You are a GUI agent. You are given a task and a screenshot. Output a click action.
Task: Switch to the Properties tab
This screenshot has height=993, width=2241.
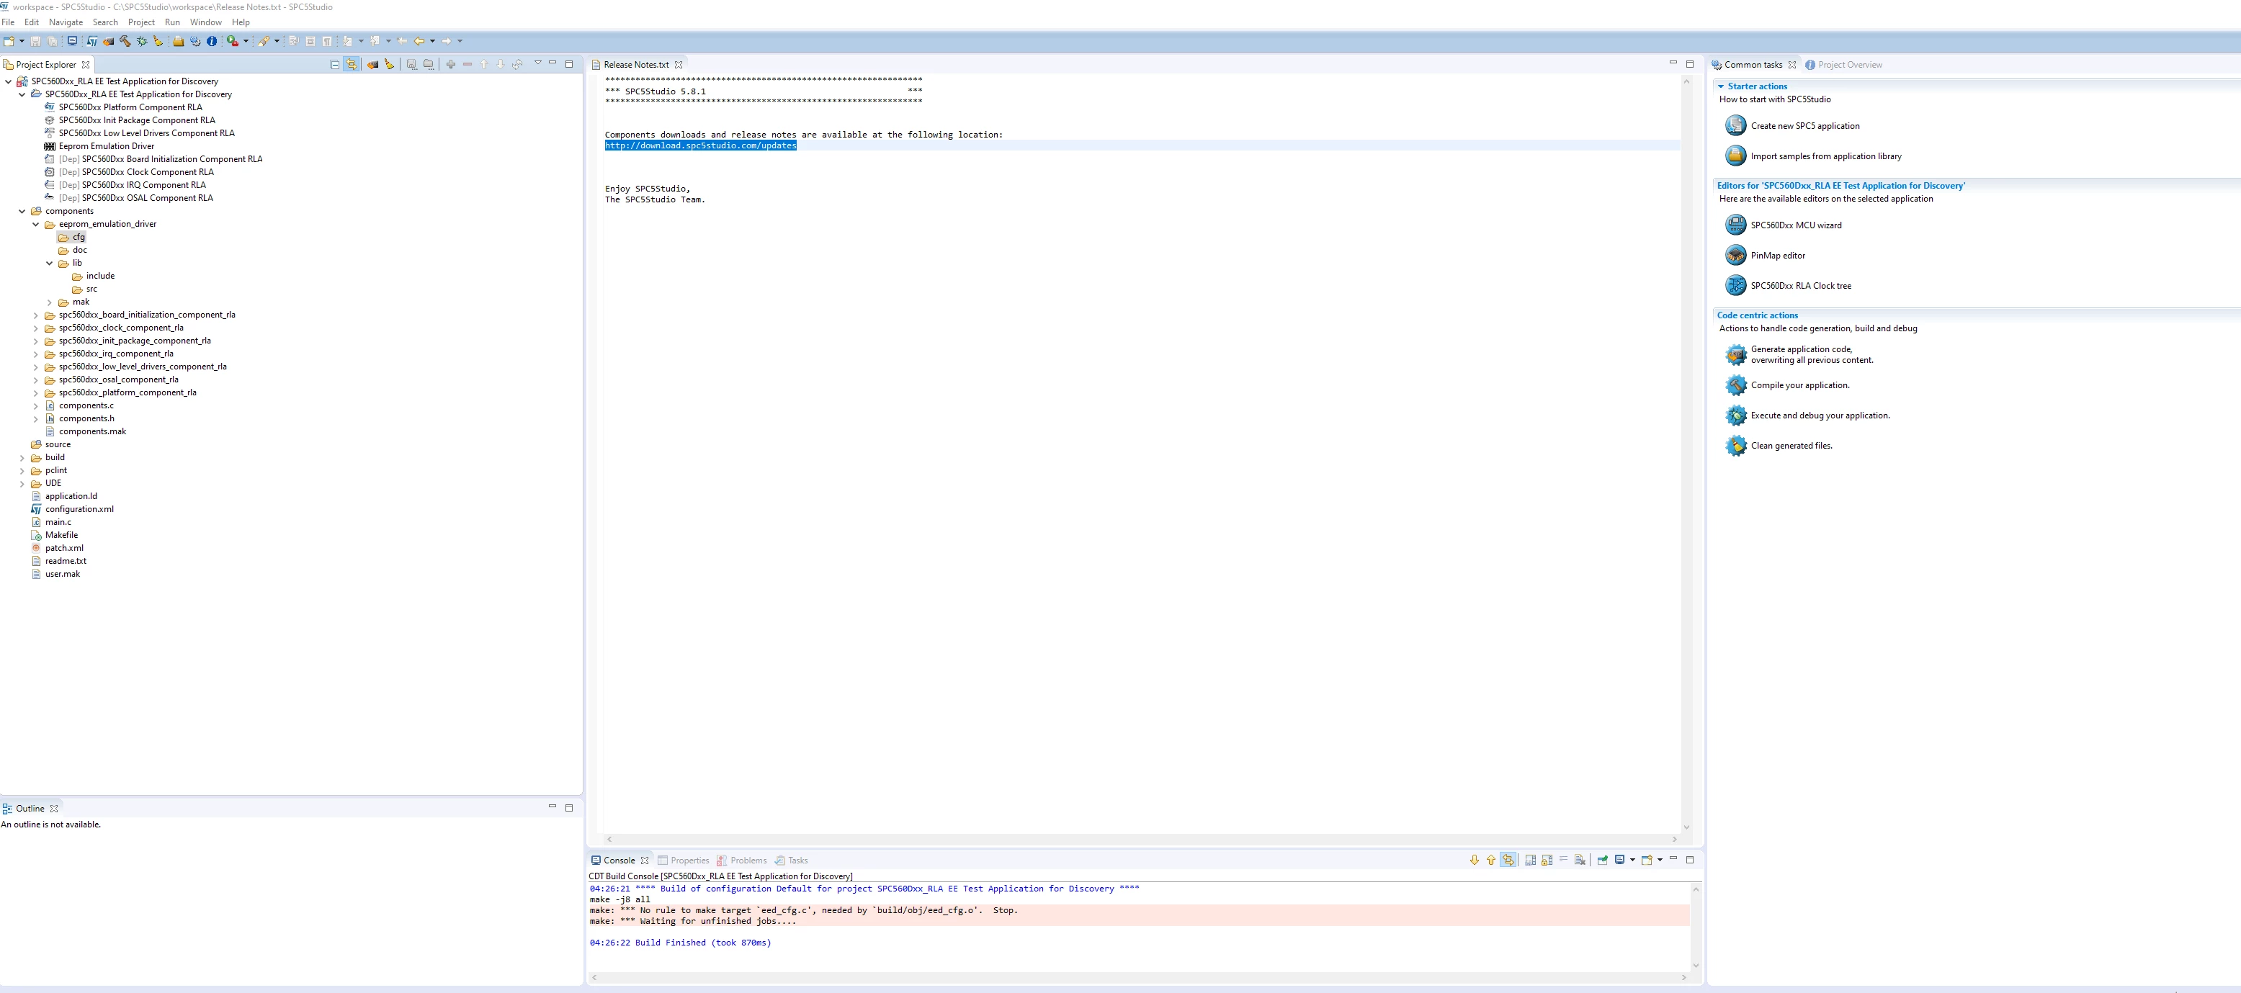684,860
